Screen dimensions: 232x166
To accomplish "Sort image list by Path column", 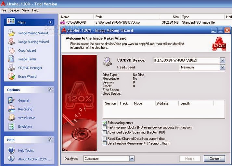I will [127, 17].
